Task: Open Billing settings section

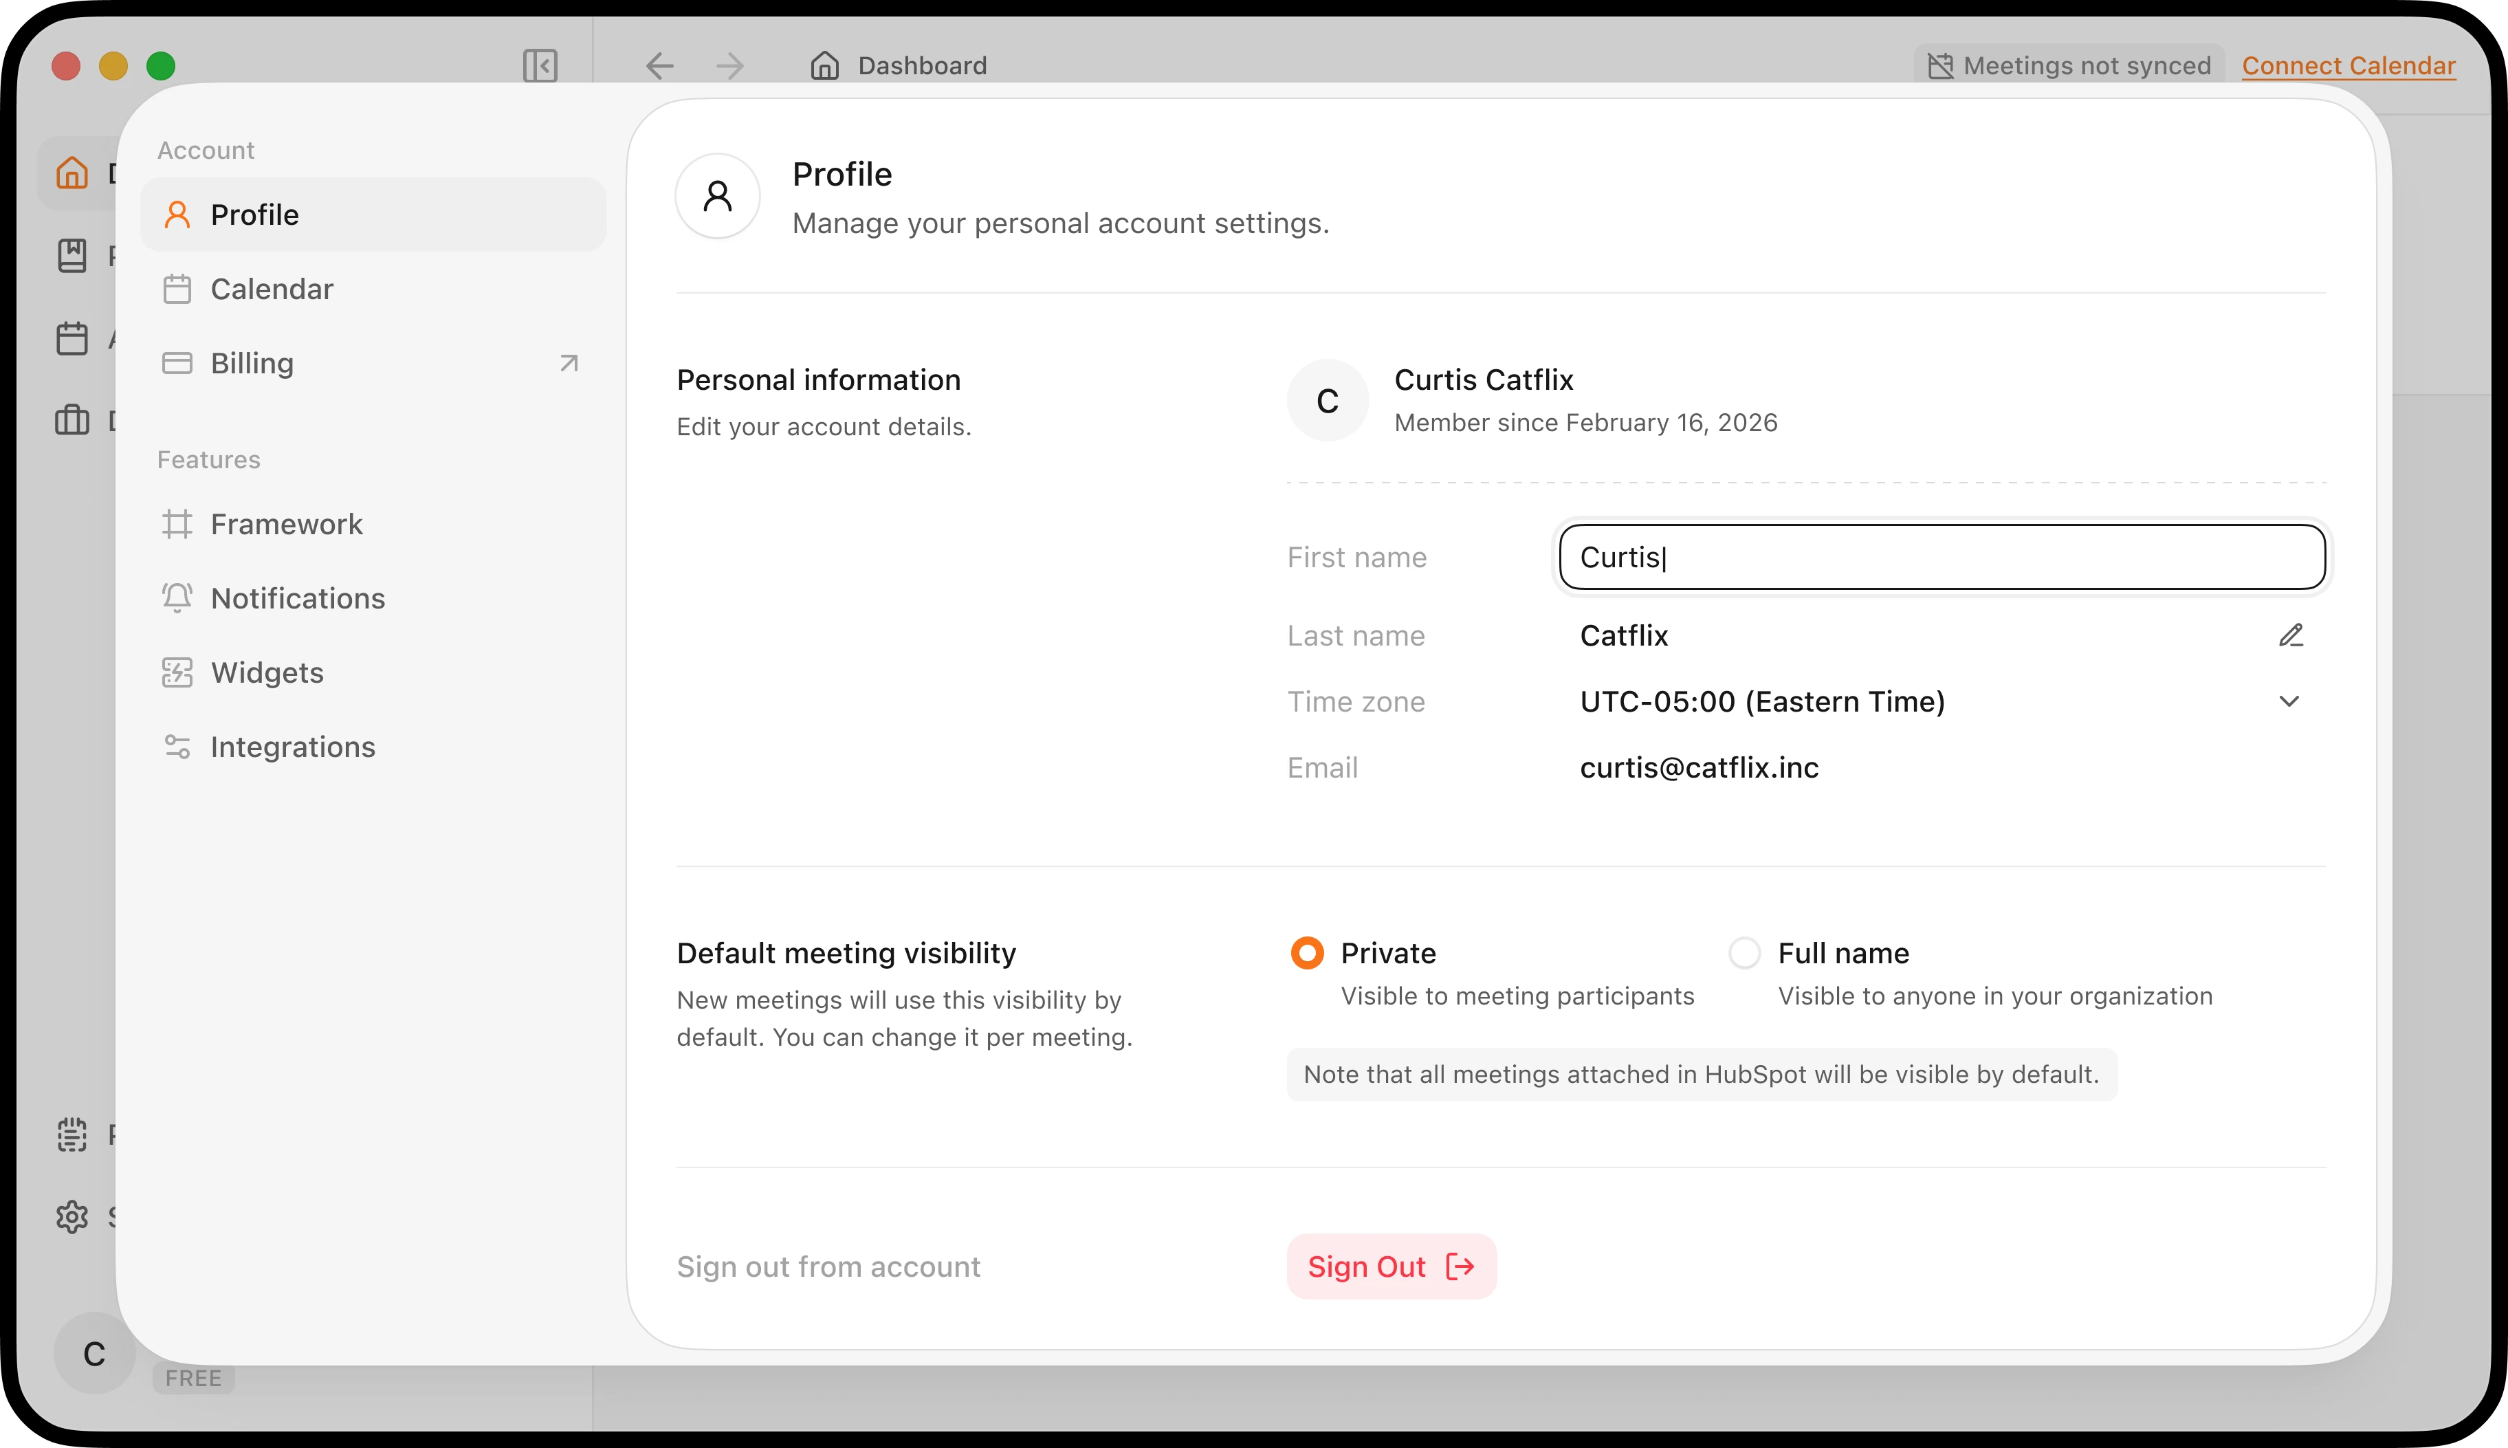Action: 373,363
